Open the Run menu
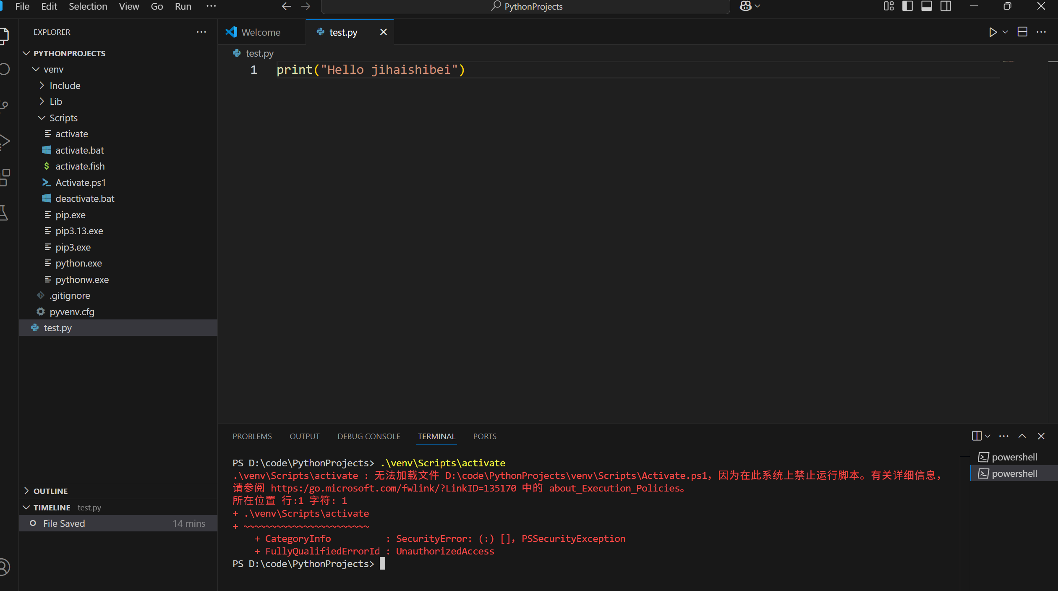This screenshot has height=591, width=1058. pyautogui.click(x=183, y=6)
